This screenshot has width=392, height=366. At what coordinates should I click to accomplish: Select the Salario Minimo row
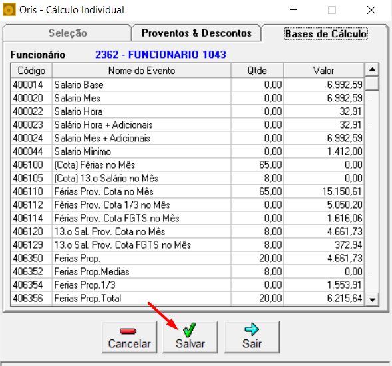click(187, 151)
